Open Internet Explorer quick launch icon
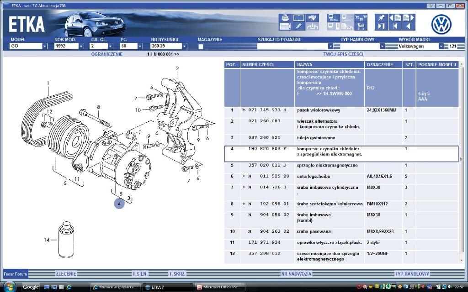Screen dimensions: 468x292 click(x=69, y=287)
